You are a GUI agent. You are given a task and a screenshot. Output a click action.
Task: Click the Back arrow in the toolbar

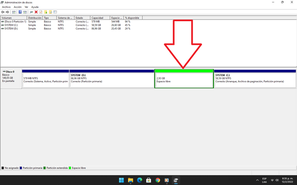pyautogui.click(x=3, y=12)
